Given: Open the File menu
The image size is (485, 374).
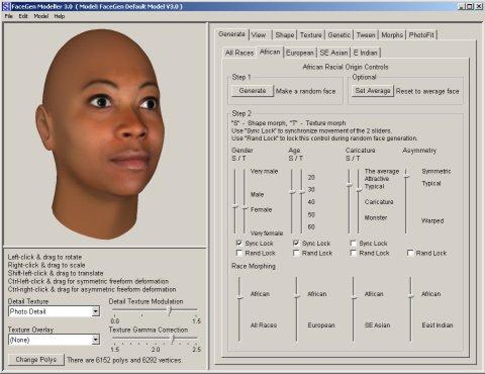Looking at the screenshot, I should (9, 16).
